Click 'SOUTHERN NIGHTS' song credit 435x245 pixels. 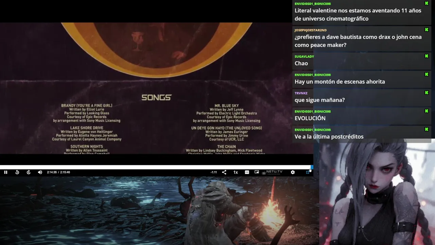87,147
